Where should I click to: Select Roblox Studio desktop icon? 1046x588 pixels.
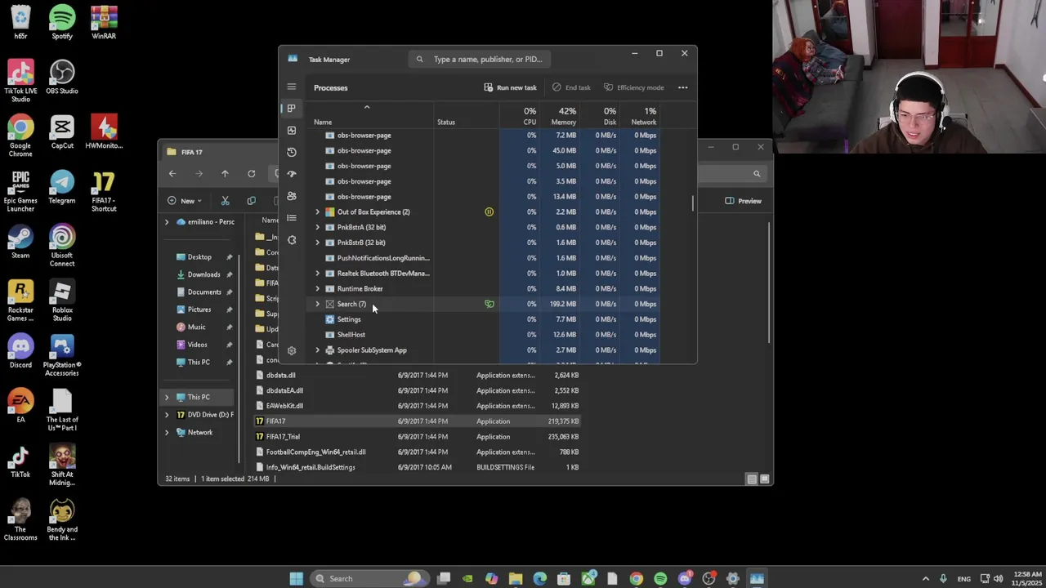click(62, 301)
